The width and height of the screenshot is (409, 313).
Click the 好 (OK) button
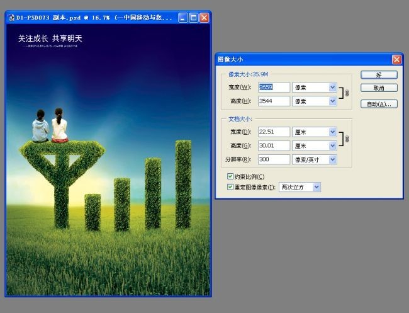[379, 75]
